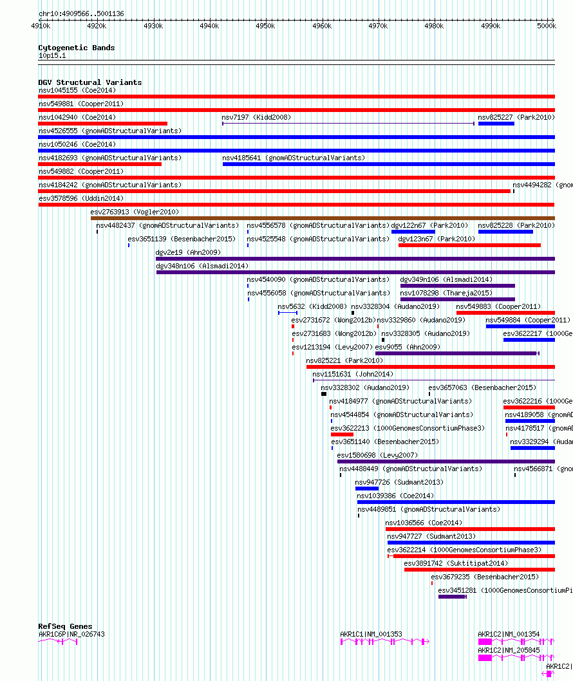Click the nsv825228 (Park2010) label
The image size is (573, 681).
tap(516, 225)
